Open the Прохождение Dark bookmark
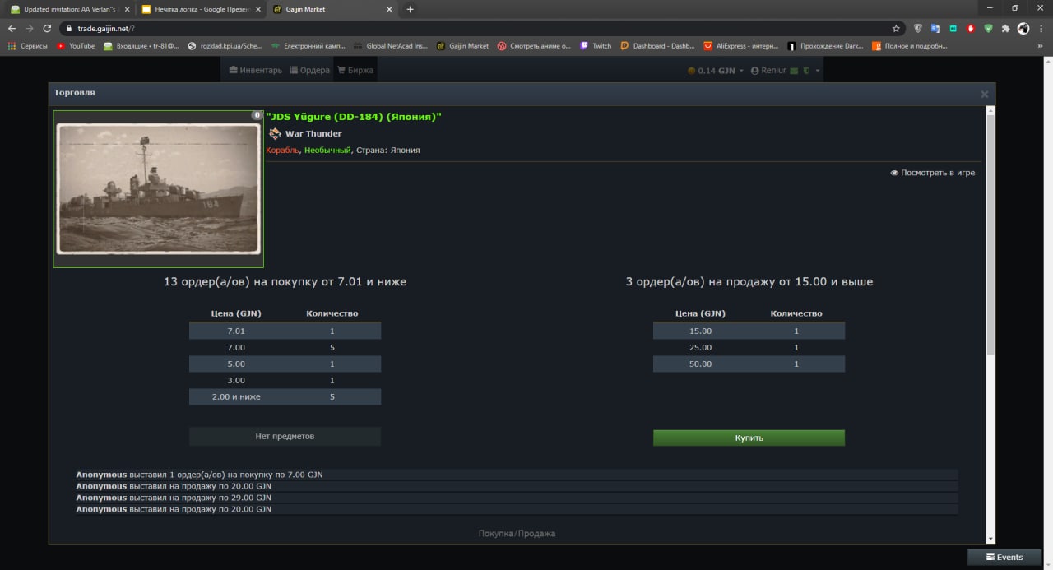 [826, 46]
